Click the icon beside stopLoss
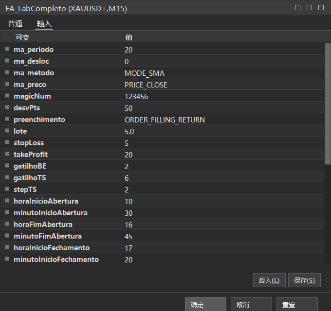331x311 pixels. 7,142
